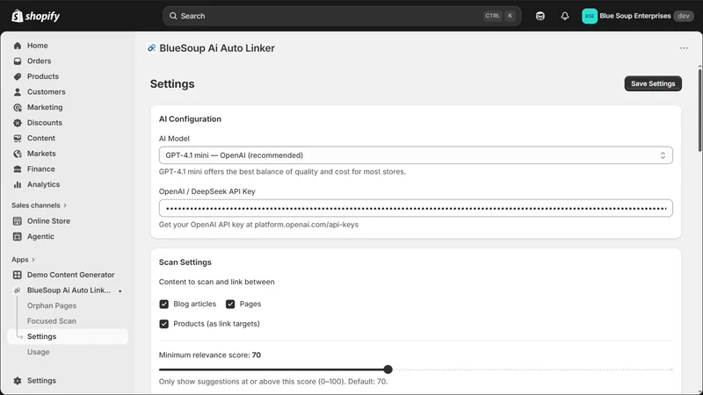The height and width of the screenshot is (395, 703).
Task: Open the Usage sub-item
Action: tap(38, 352)
